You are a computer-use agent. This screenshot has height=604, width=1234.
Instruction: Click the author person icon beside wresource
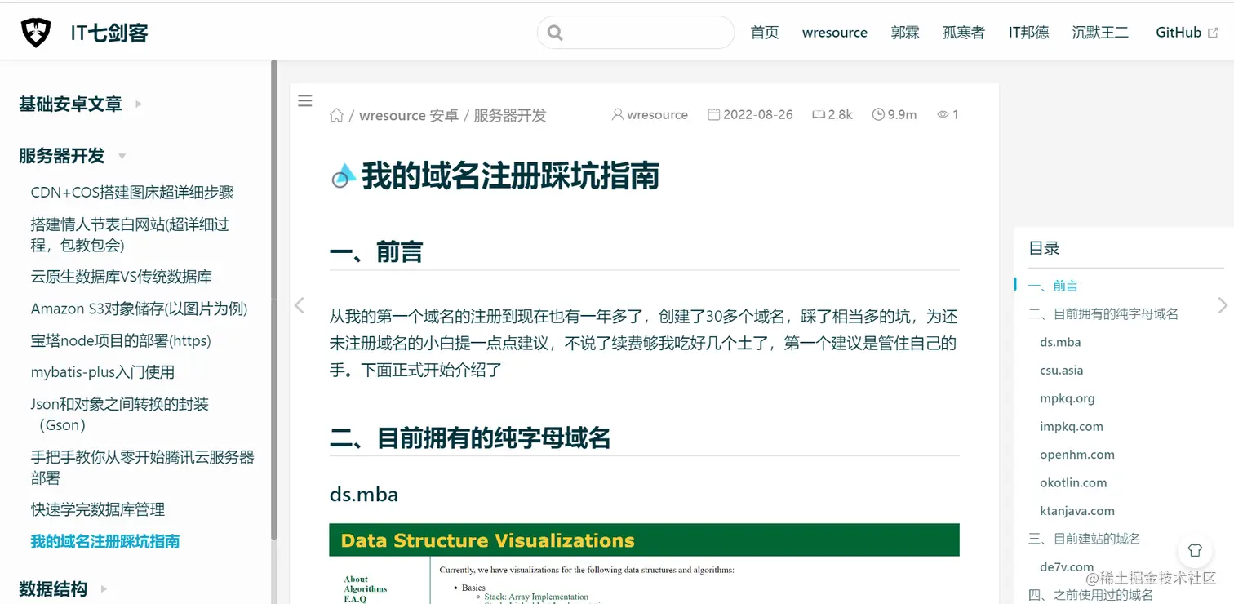[x=618, y=115]
